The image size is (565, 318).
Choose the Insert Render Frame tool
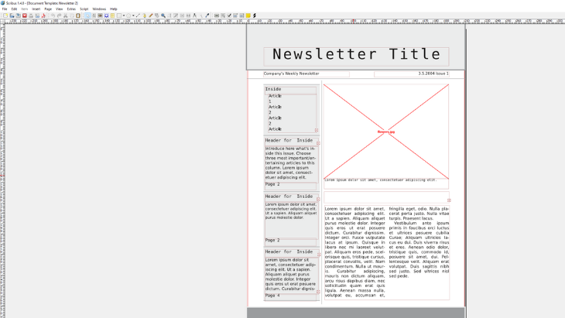coord(106,15)
